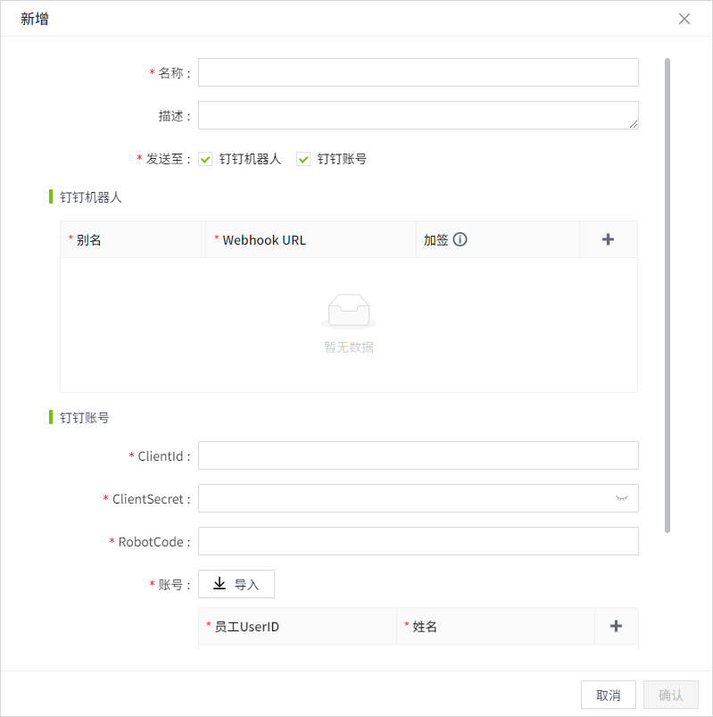This screenshot has width=713, height=717.
Task: Click the empty-data inbox icon
Action: (349, 311)
